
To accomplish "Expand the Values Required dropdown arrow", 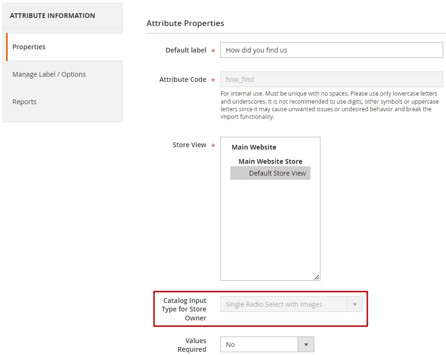I will click(306, 345).
